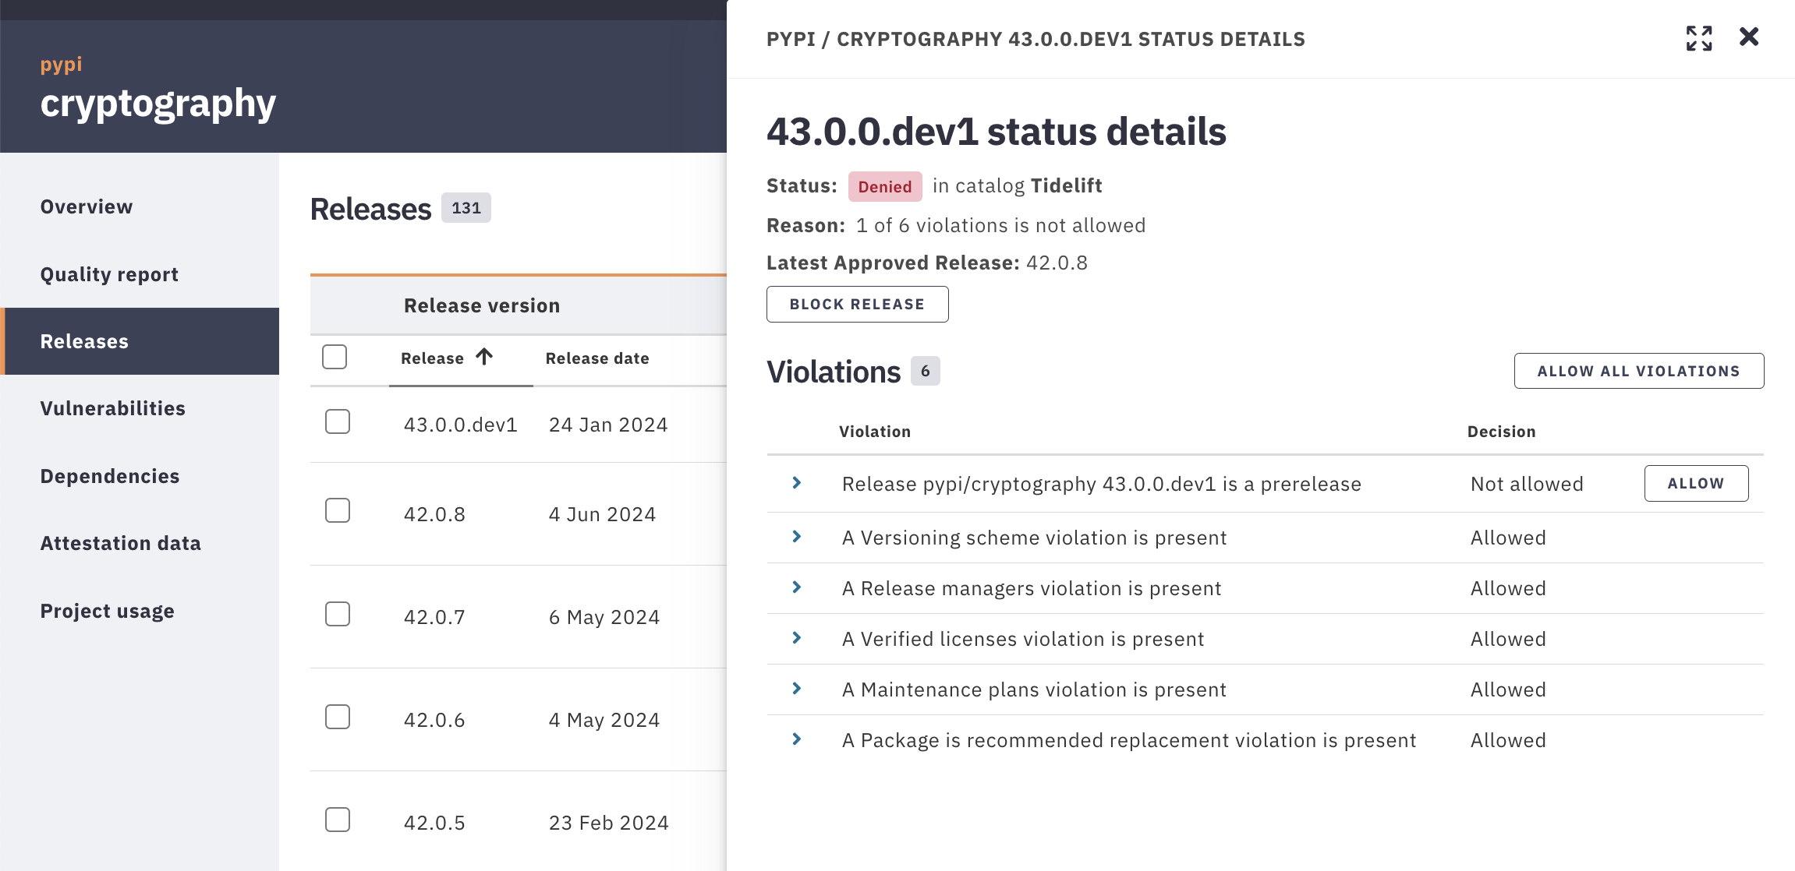Image resolution: width=1795 pixels, height=871 pixels.
Task: Expand the Maintenance plans violation row
Action: (797, 689)
